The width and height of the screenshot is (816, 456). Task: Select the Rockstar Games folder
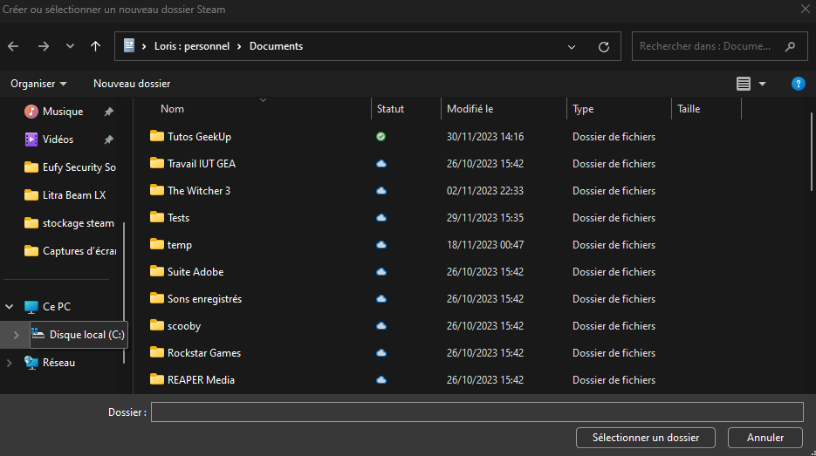(x=204, y=353)
